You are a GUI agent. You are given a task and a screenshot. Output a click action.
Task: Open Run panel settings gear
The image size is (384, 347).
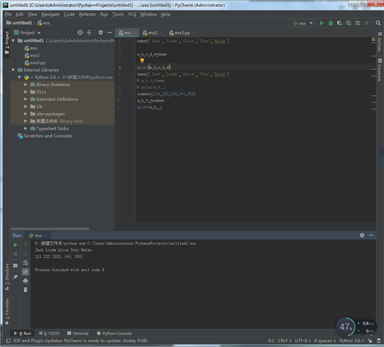[x=362, y=235]
